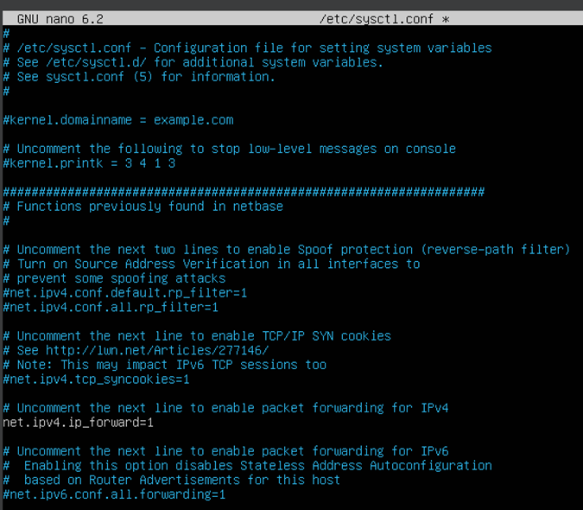Click the long row of hash characters

tap(244, 192)
